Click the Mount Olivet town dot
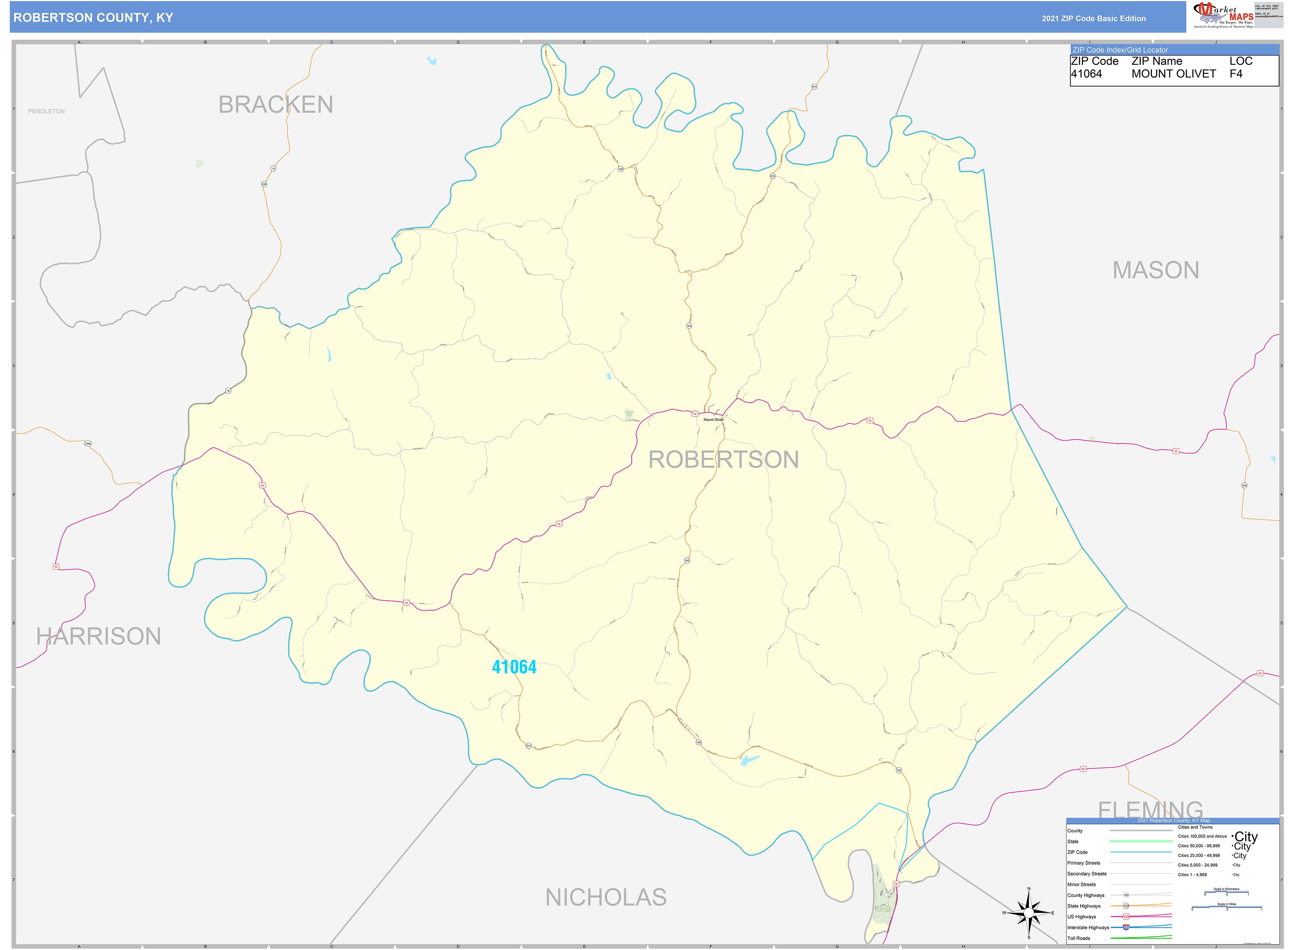1290x950 pixels. coord(725,418)
